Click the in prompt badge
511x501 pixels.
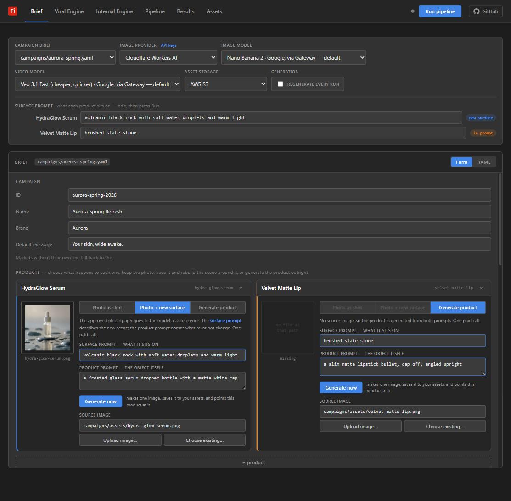point(483,133)
